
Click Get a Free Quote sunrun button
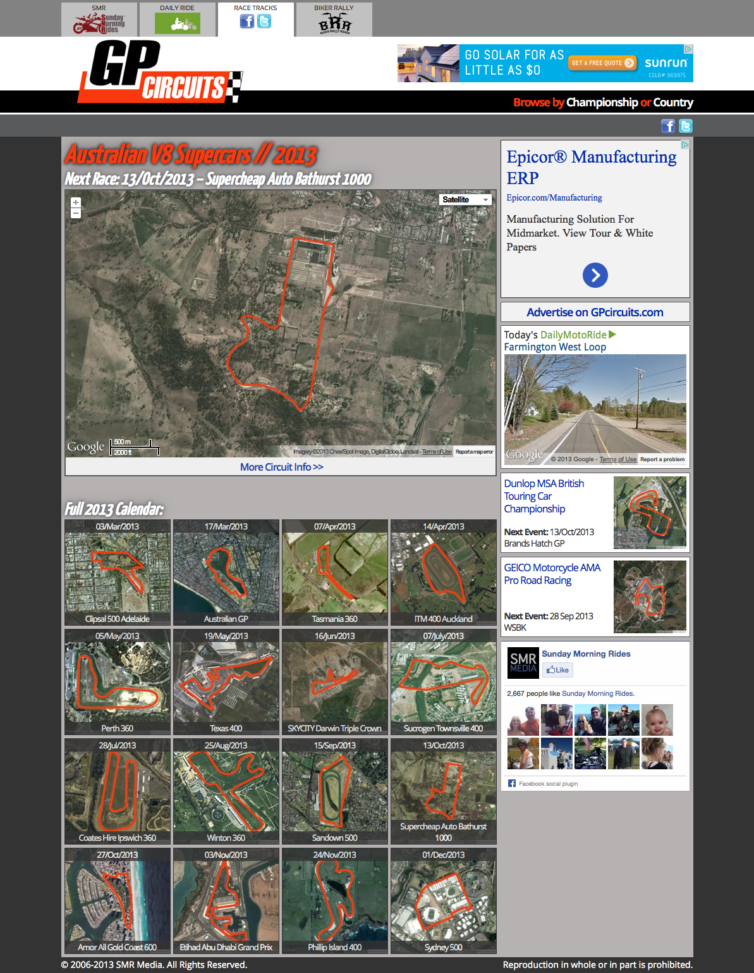[604, 63]
